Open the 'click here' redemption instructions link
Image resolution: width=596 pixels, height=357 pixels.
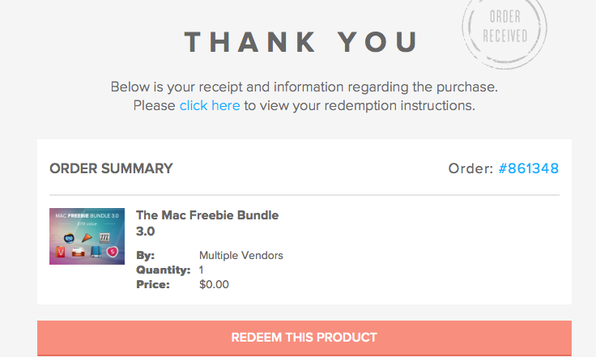pos(210,105)
